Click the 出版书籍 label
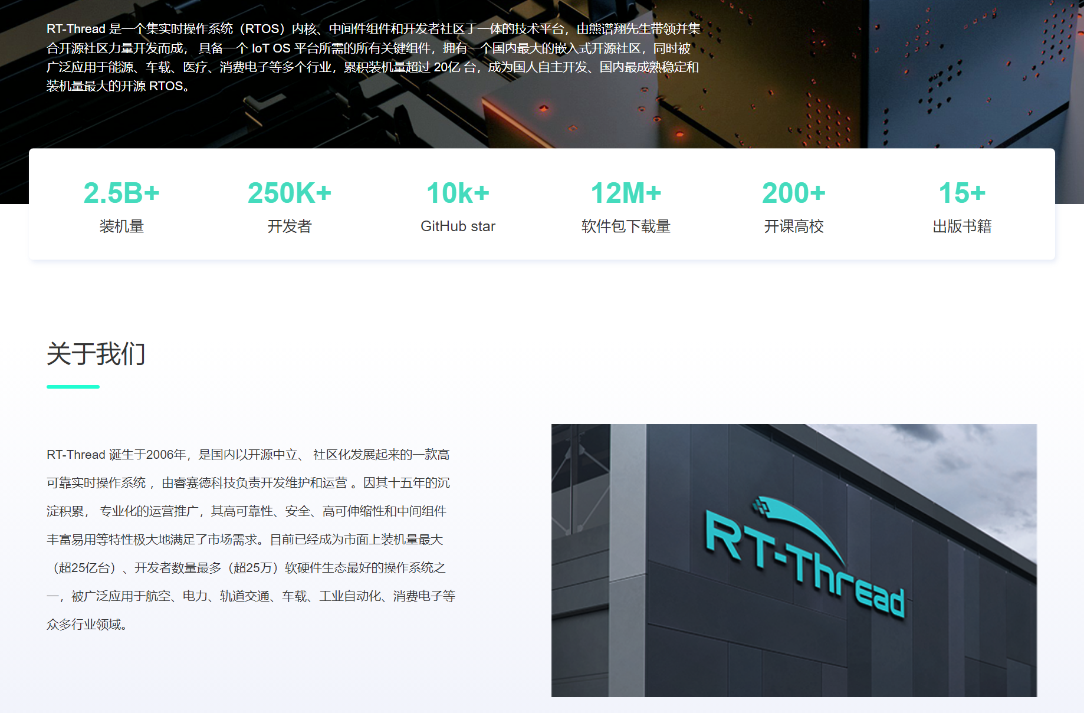 pyautogui.click(x=962, y=226)
